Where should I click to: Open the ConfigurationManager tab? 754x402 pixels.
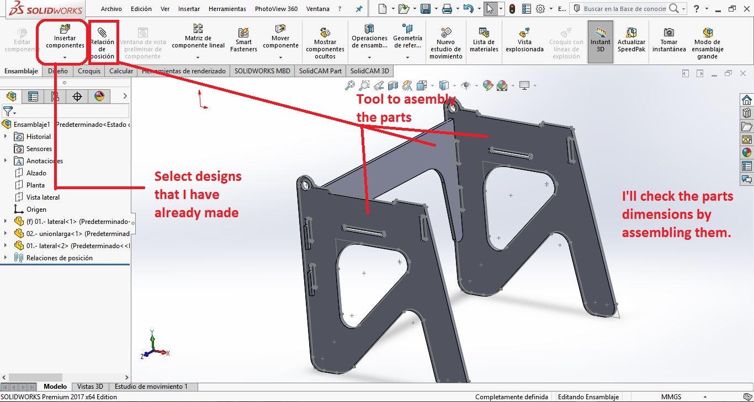click(55, 97)
